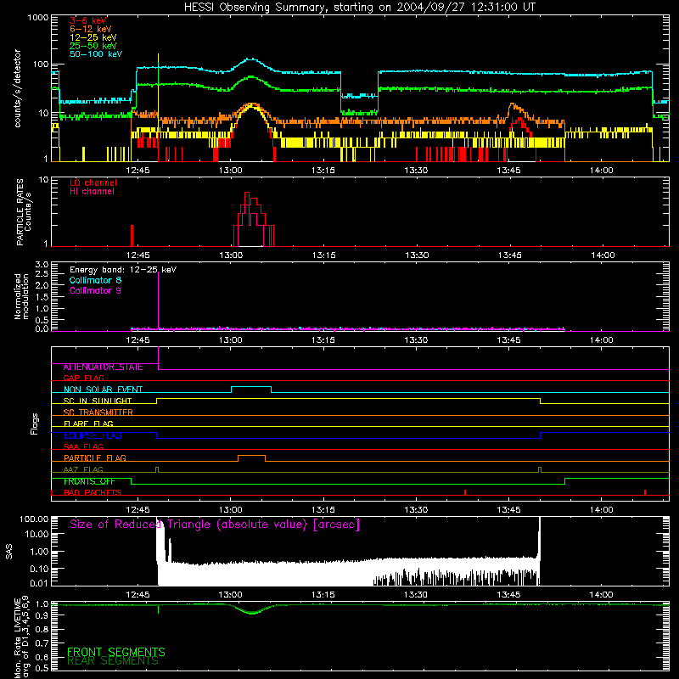The height and width of the screenshot is (679, 679).
Task: Click the 'PARTICLE RATES' axis label
Action: [x=20, y=212]
